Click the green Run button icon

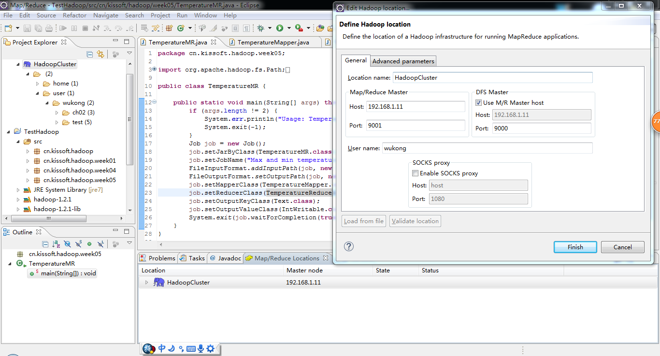point(279,28)
